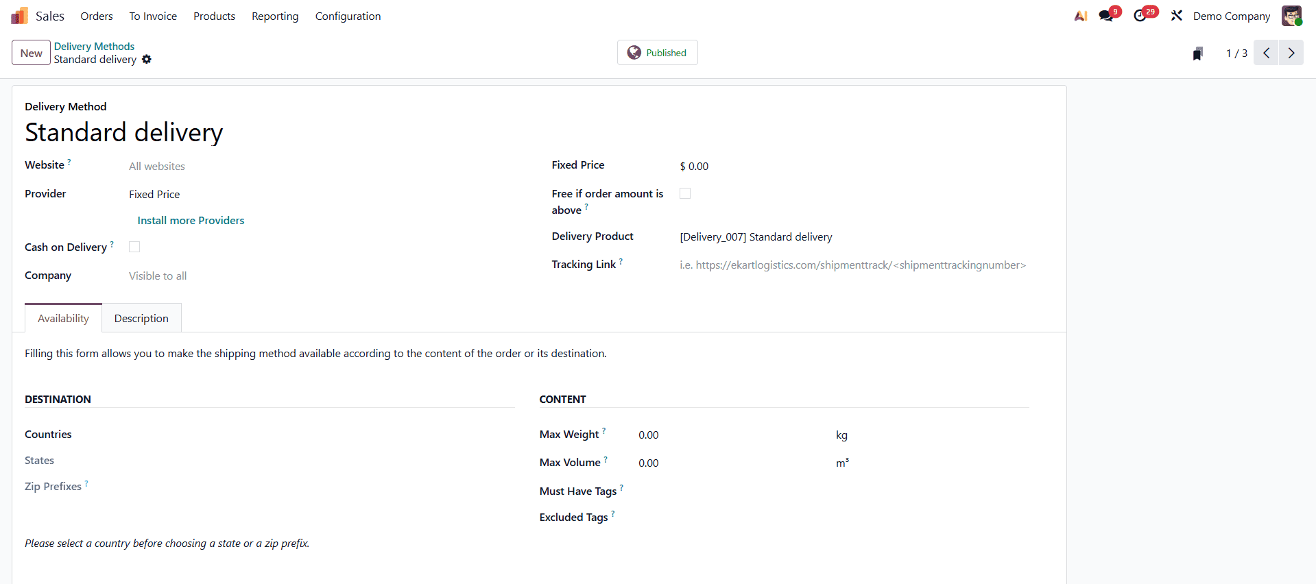The image size is (1316, 584).
Task: Go to the previous record arrow
Action: tap(1267, 53)
